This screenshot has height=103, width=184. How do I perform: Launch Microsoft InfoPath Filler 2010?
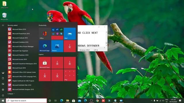pos(22,85)
